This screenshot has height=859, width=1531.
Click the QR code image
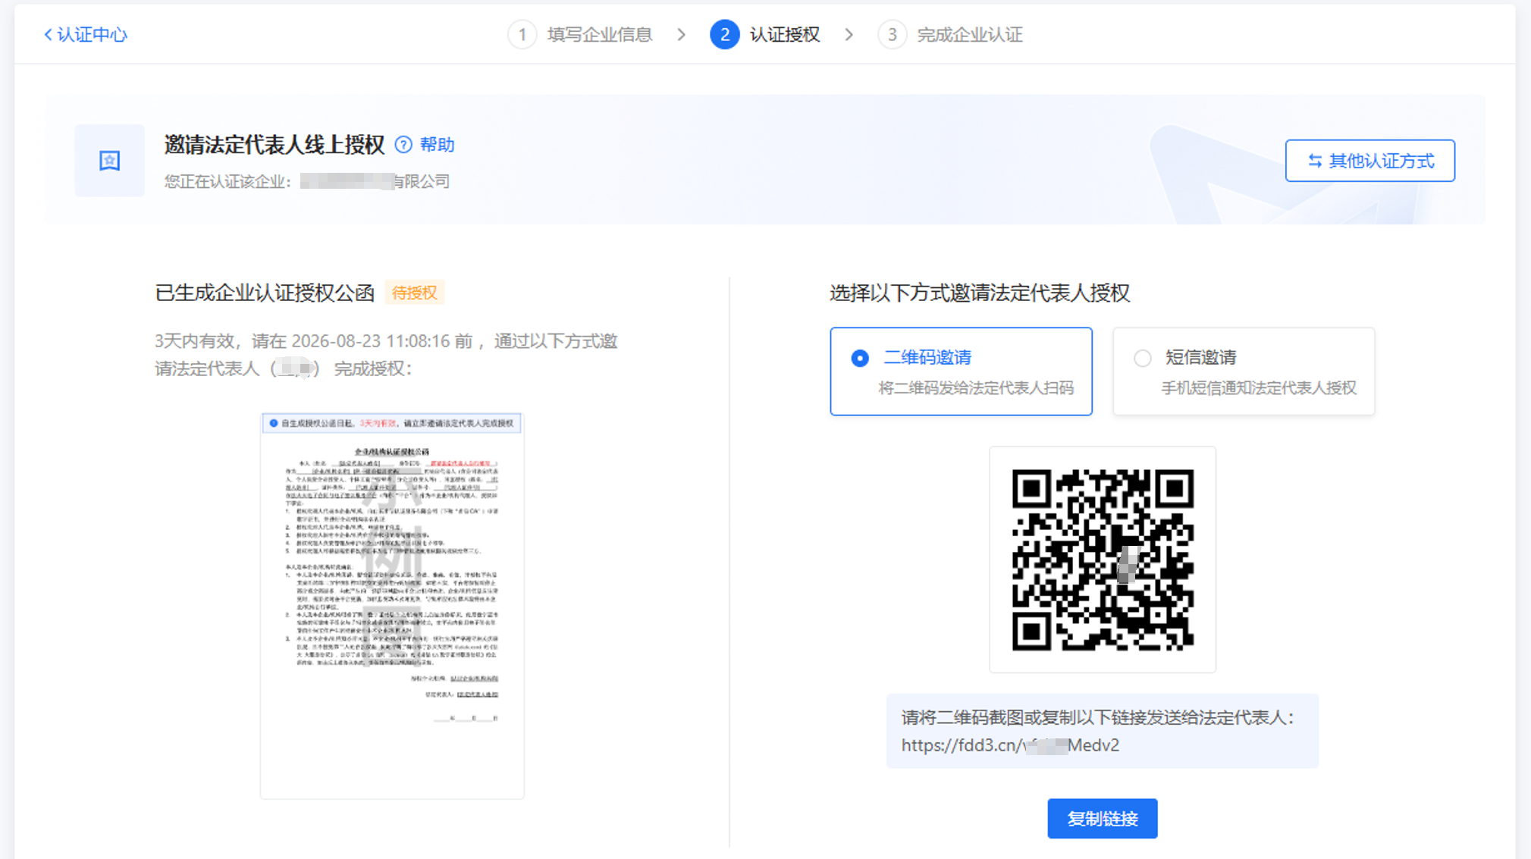pos(1103,560)
